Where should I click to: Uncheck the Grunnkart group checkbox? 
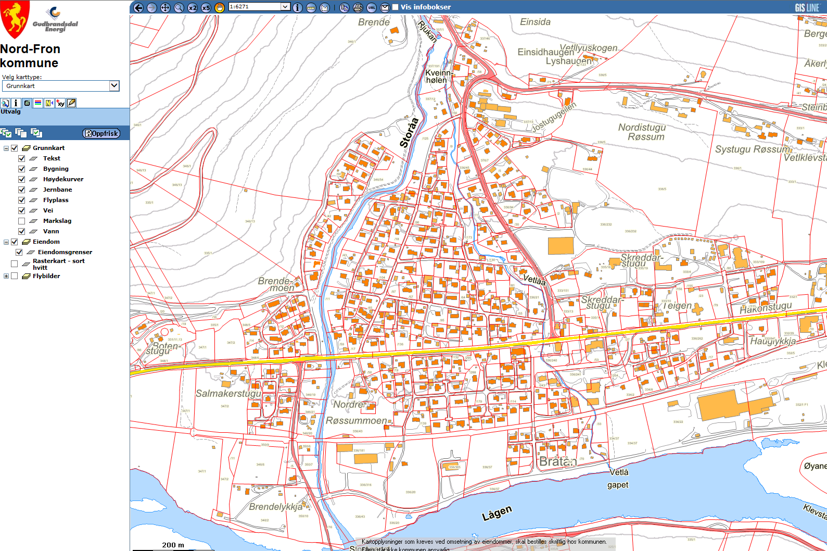tap(15, 148)
